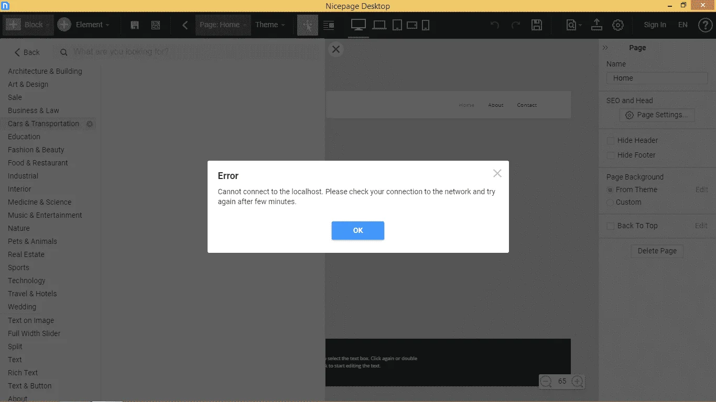Image resolution: width=716 pixels, height=402 pixels.
Task: Close the block panel with the round X
Action: click(336, 49)
